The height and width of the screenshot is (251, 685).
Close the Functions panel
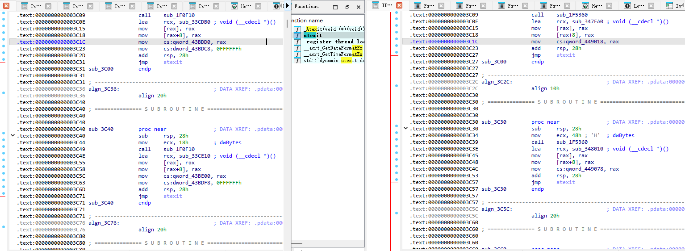[x=358, y=7]
